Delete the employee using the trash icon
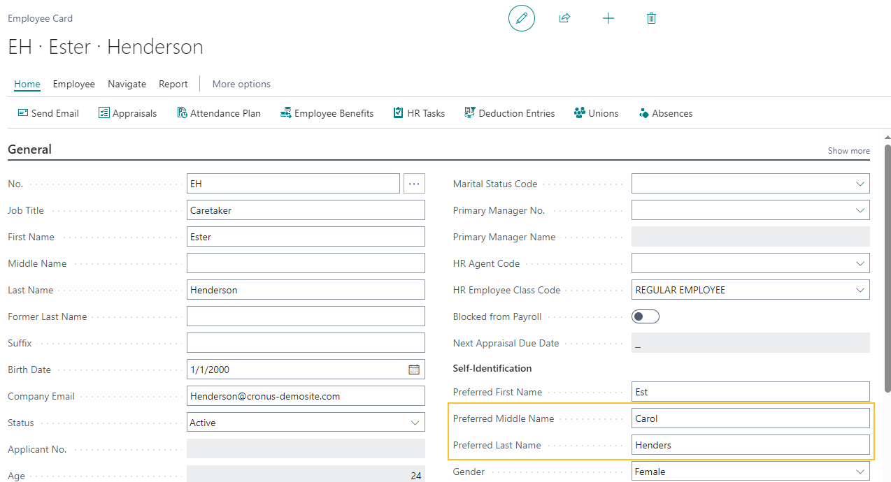 651,18
